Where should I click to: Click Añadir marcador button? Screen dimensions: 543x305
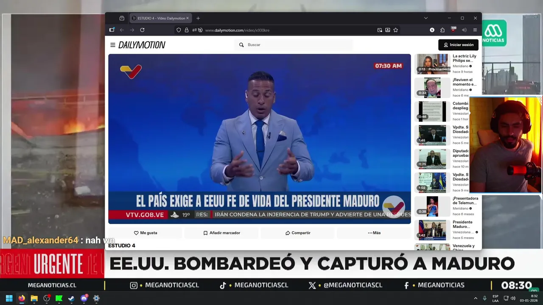(x=221, y=233)
